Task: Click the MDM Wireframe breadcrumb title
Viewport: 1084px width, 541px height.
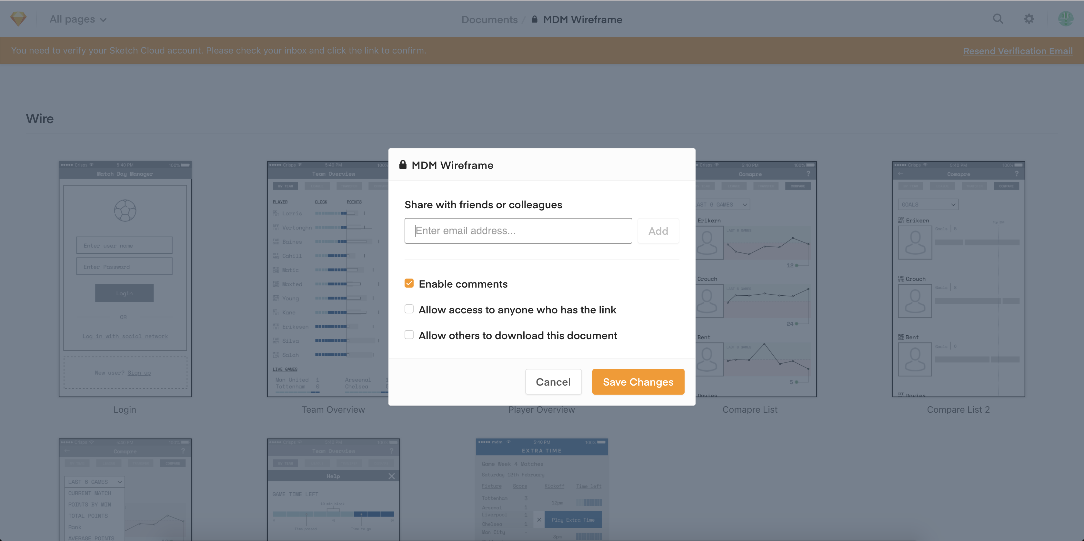Action: [x=582, y=19]
